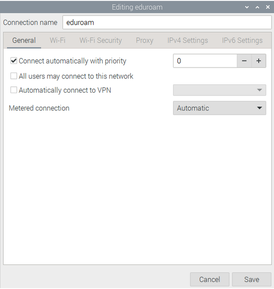Click the Connection name text field
274x289 pixels.
pyautogui.click(x=167, y=22)
